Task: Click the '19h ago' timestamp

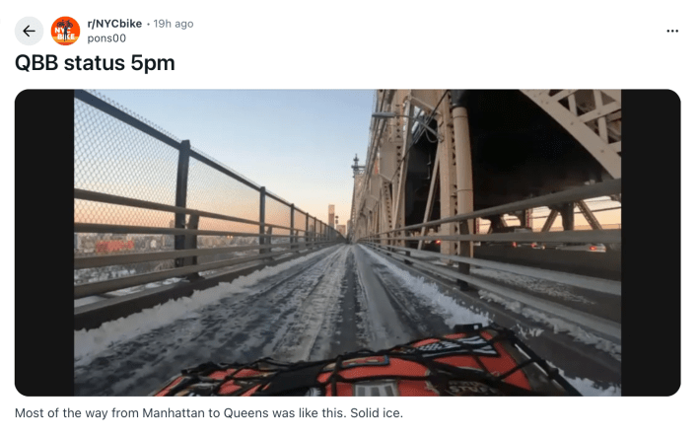Action: coord(174,24)
